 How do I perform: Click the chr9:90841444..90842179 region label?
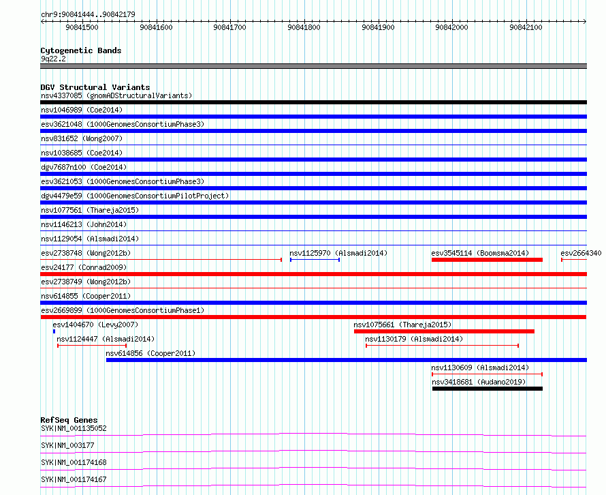(88, 14)
